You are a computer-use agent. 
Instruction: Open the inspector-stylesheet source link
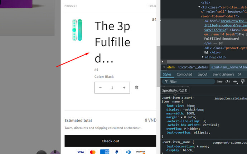click(x=231, y=98)
